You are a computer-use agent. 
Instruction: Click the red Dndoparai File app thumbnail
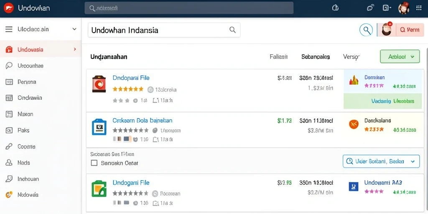(x=99, y=84)
